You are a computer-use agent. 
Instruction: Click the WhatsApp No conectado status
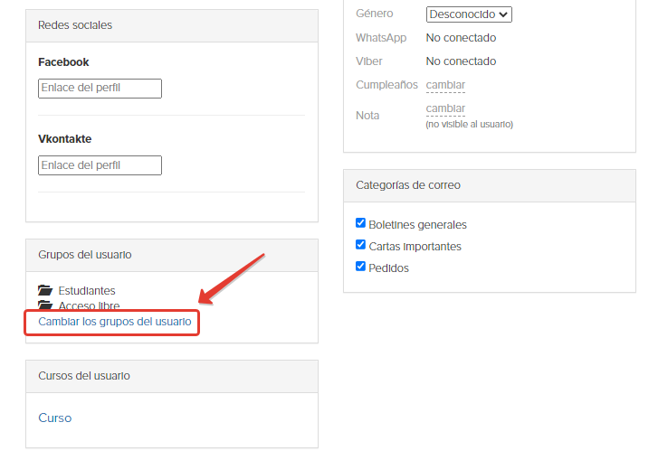tap(461, 38)
